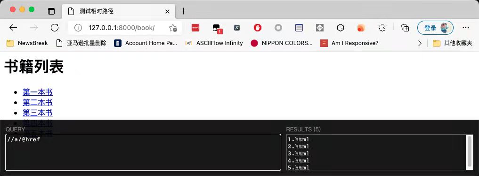Open the red stop-hand ad blocker extension
The height and width of the screenshot is (176, 479).
pyautogui.click(x=258, y=28)
